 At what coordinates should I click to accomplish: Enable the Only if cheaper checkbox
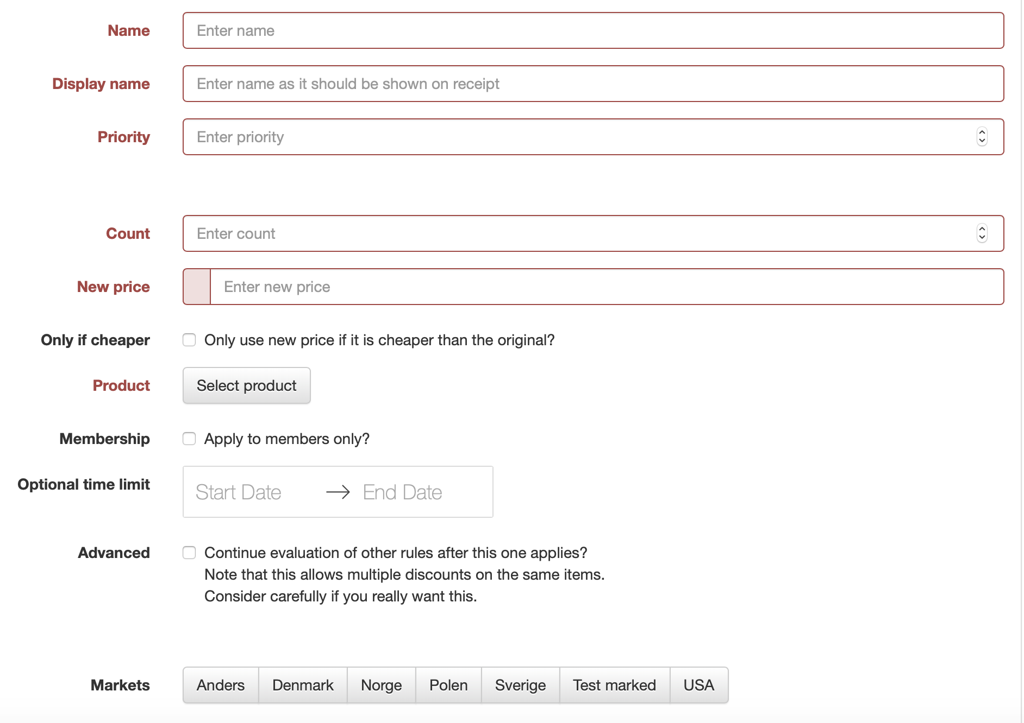[x=189, y=340]
